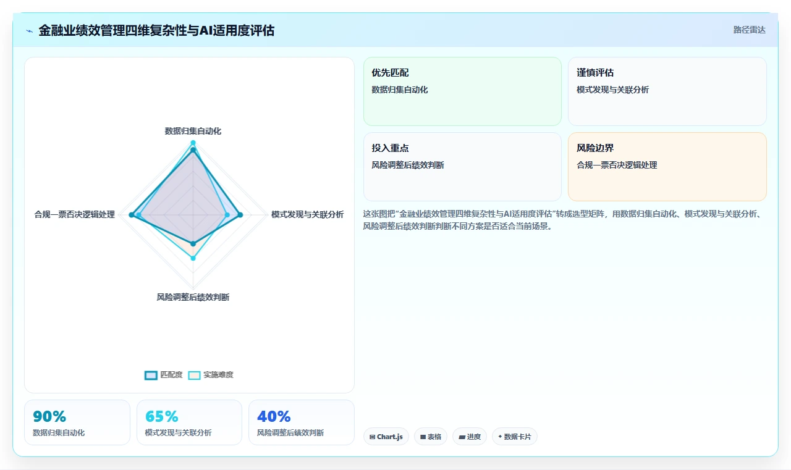Image resolution: width=791 pixels, height=470 pixels.
Task: Click the 90% 数据归集自动化 stat card
Action: (x=77, y=422)
